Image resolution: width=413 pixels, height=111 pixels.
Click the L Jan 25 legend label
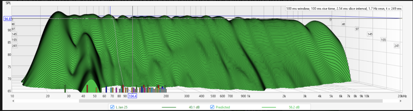(121, 107)
